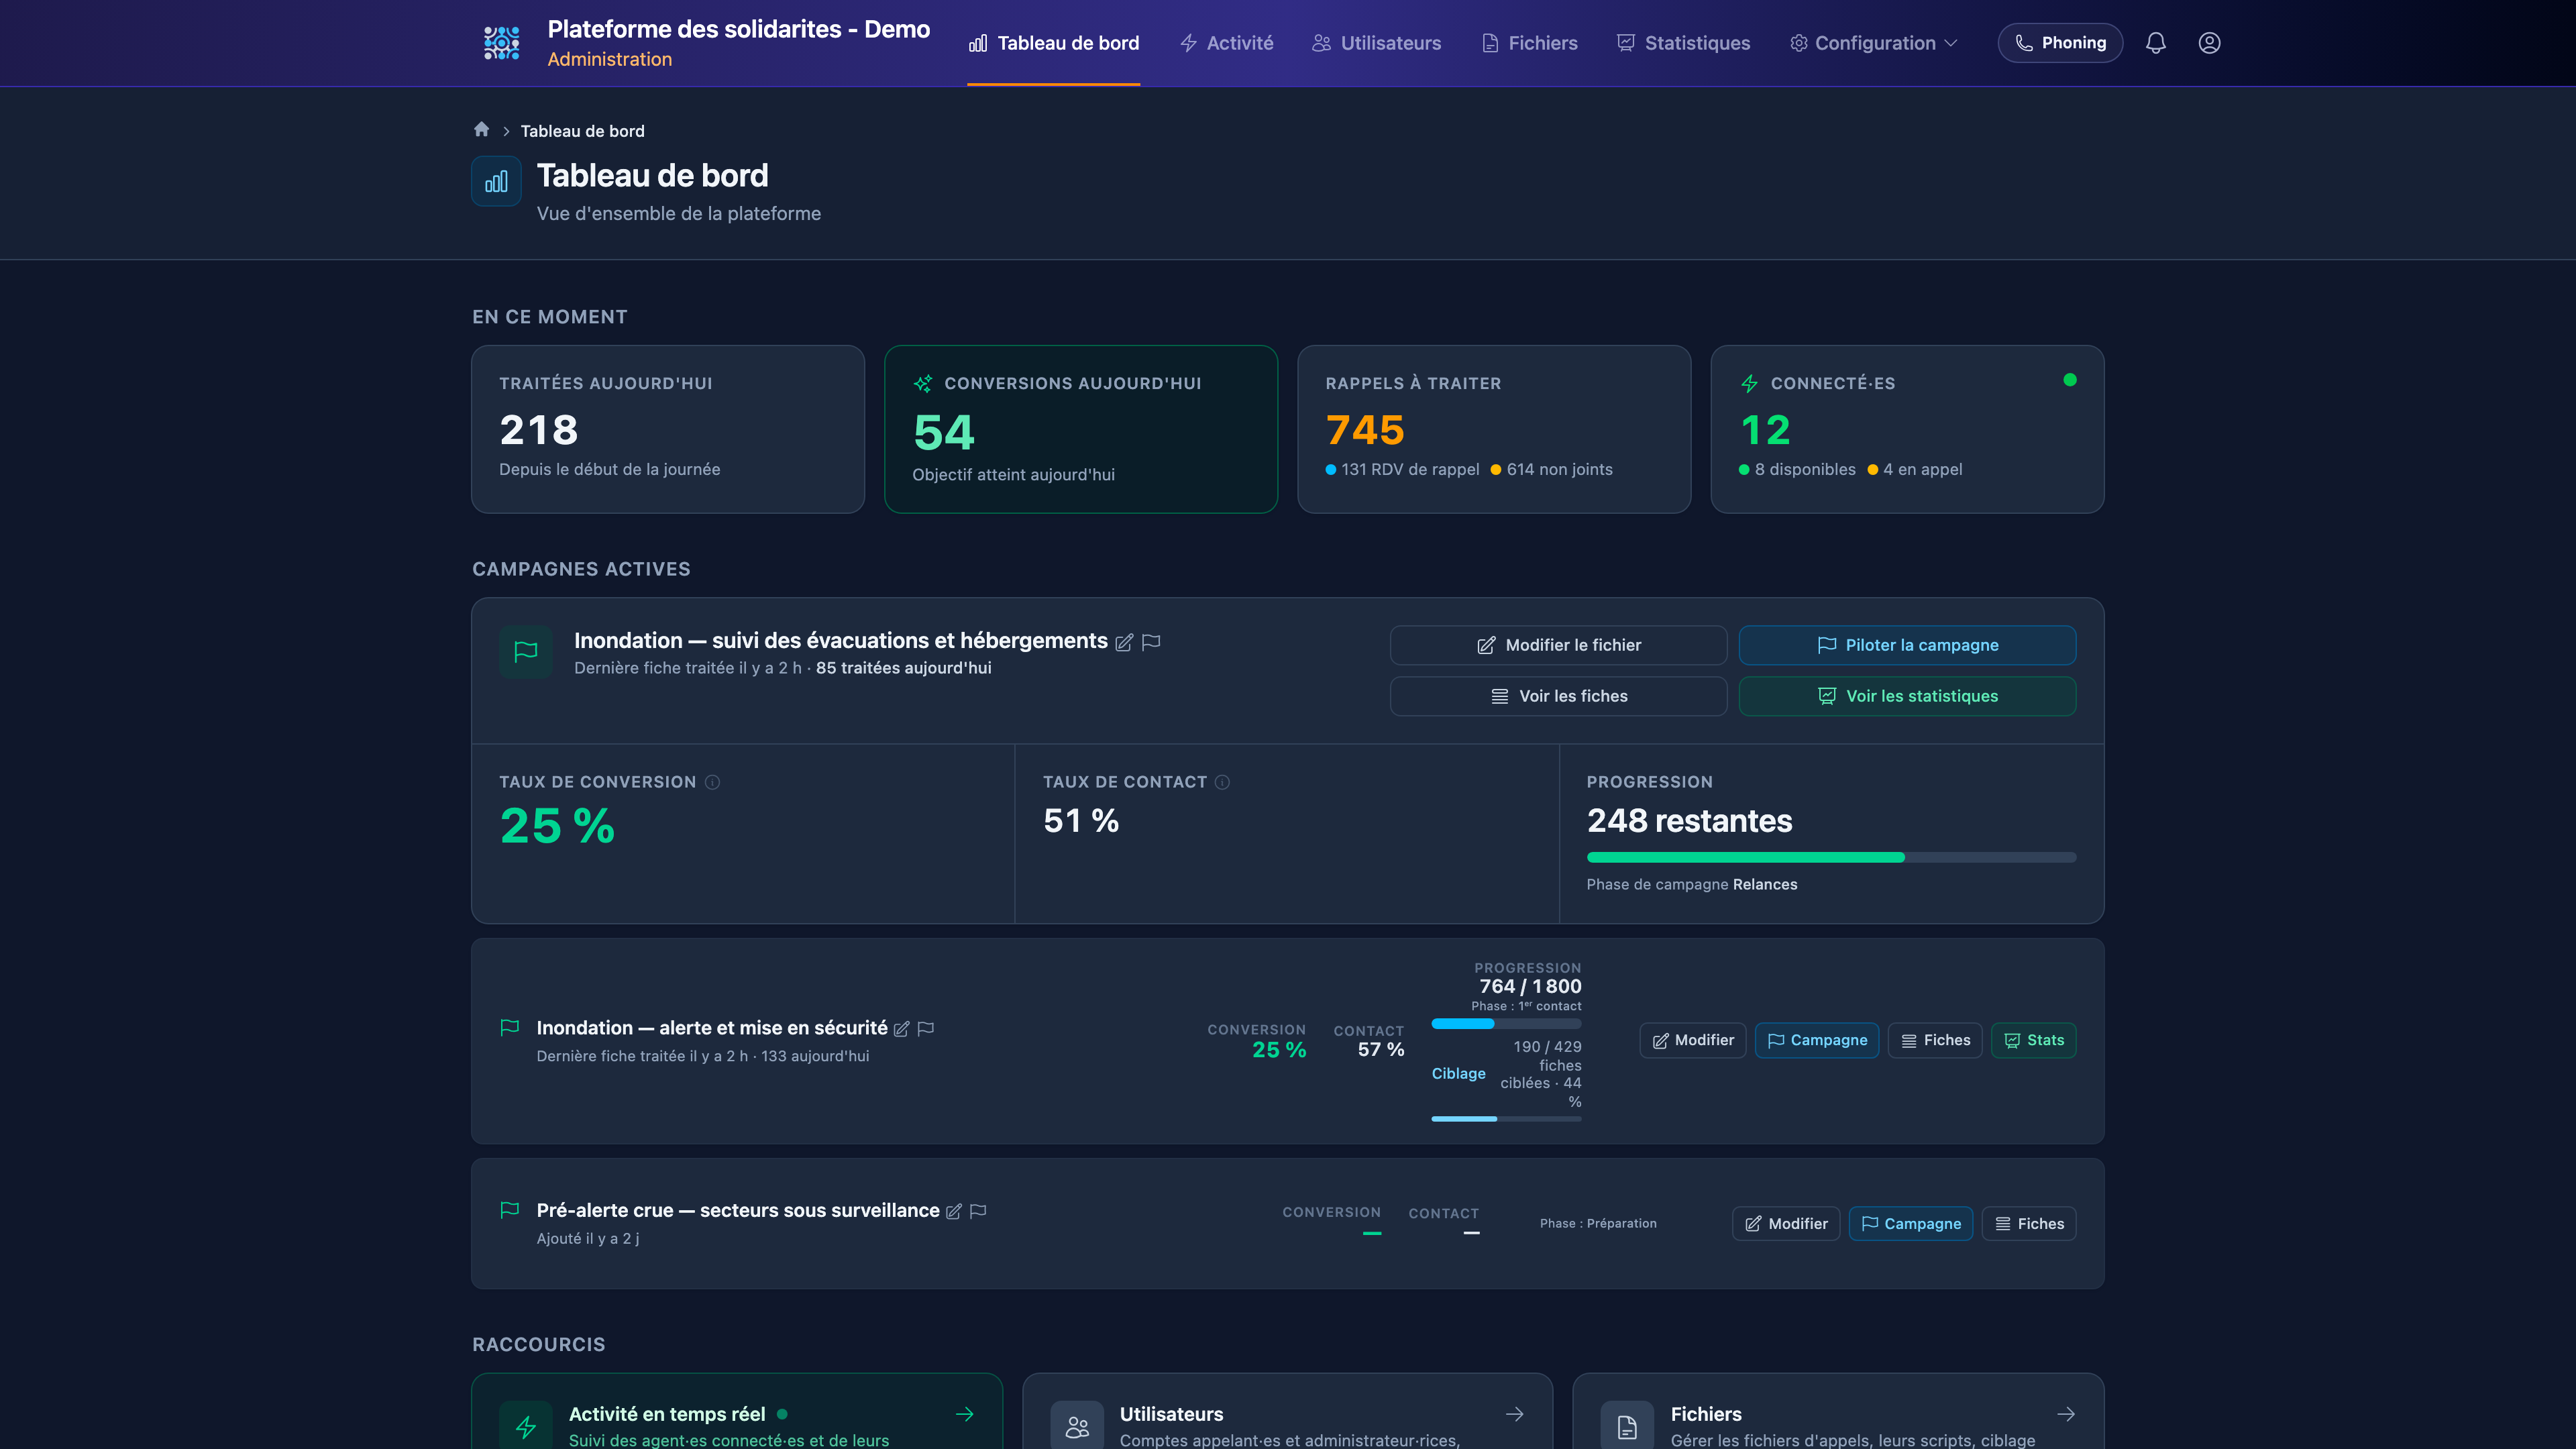Screen dimensions: 2576x1449
Task: Show info on Taux de conversion
Action: (712, 782)
